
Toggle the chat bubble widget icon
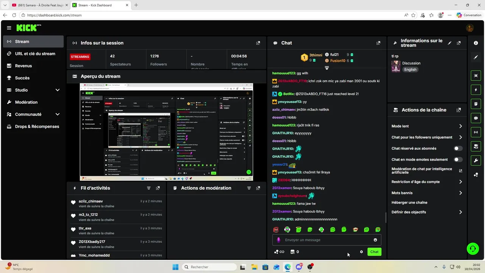click(476, 118)
